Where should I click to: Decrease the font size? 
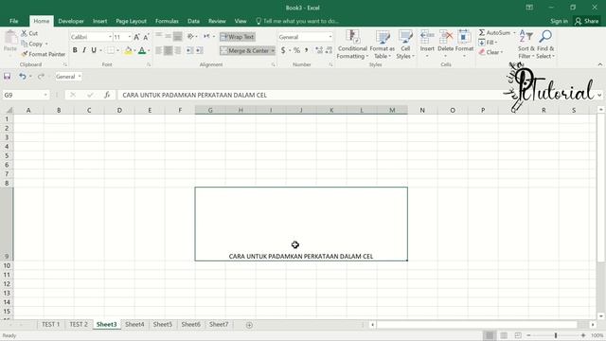[146, 37]
